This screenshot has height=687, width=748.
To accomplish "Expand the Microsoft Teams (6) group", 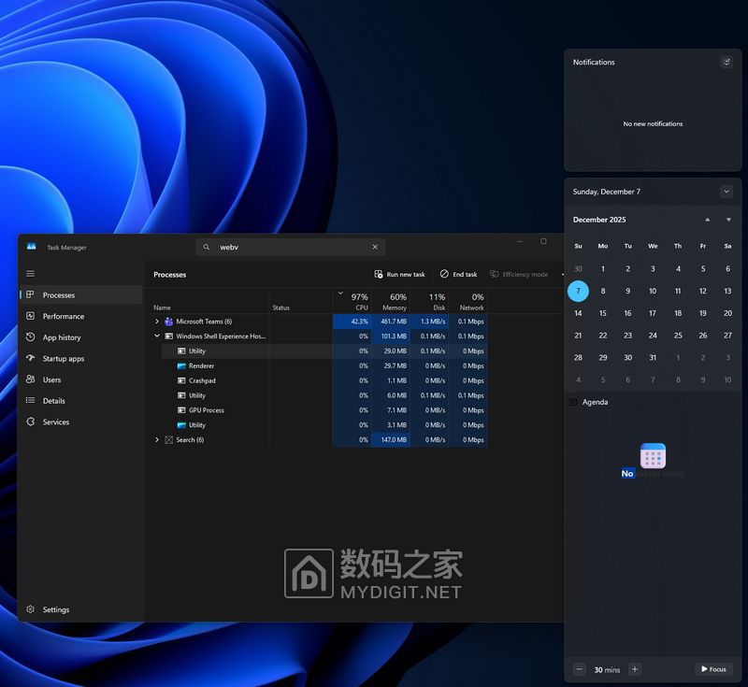I will (x=157, y=322).
